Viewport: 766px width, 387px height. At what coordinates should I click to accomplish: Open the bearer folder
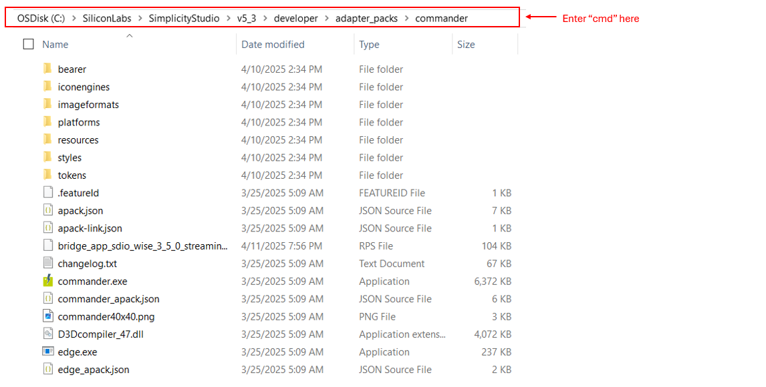tap(72, 69)
